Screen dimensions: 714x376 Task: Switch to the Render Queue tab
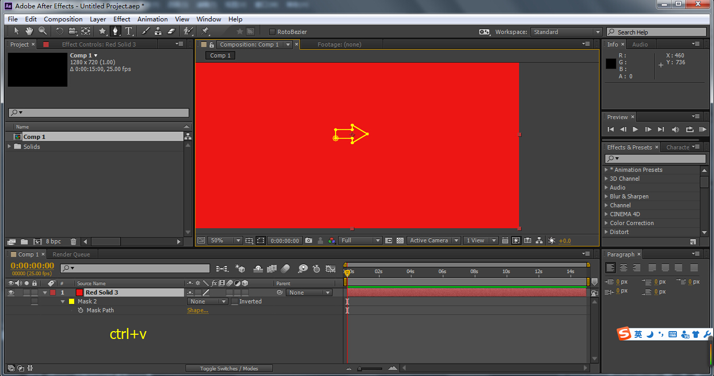click(71, 254)
